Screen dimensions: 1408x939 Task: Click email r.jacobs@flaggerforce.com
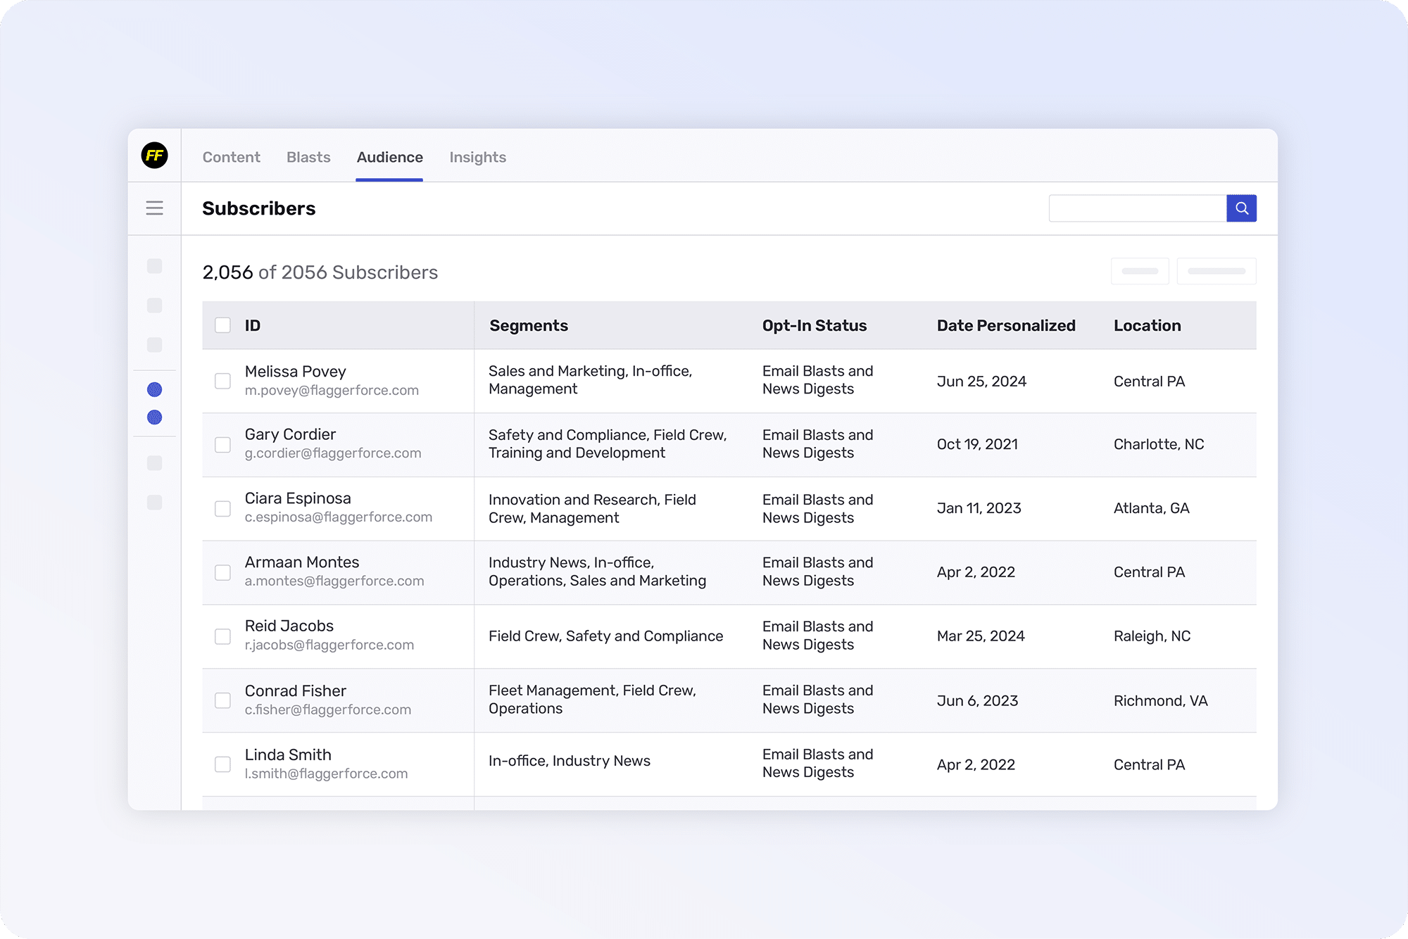tap(329, 645)
